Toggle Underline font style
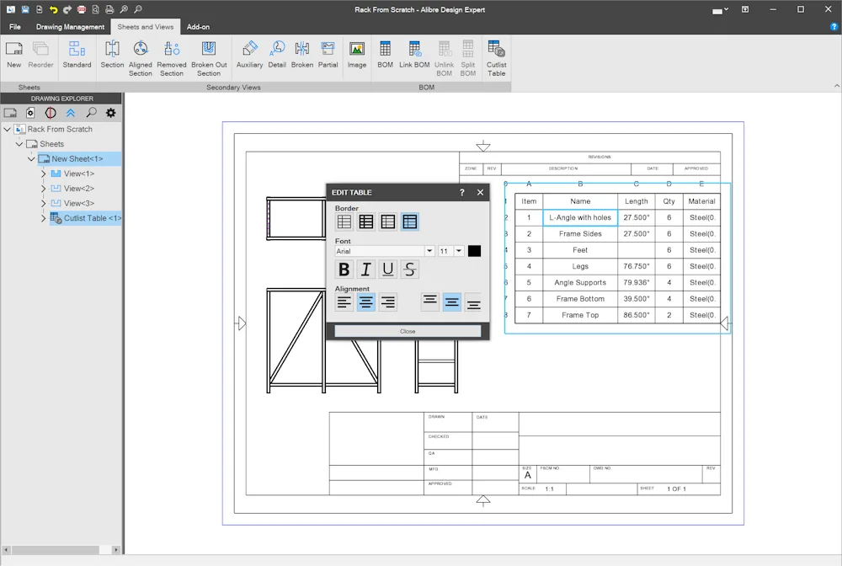Screen dimensions: 842x566 pos(387,269)
